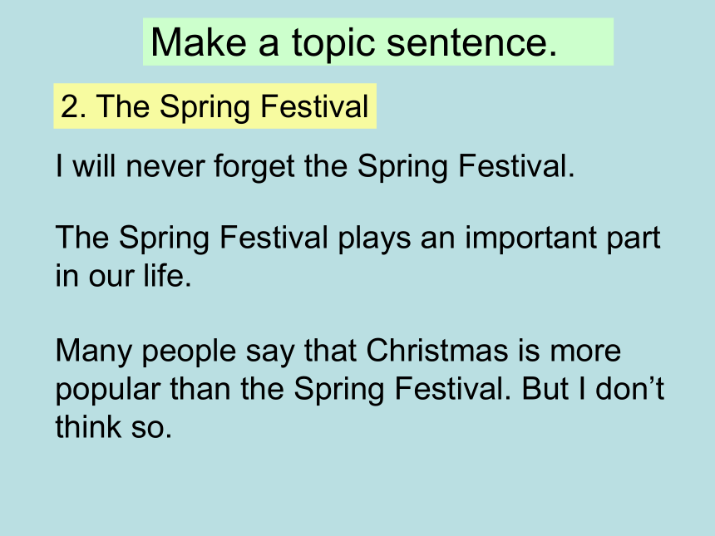Select the line beginning "Many people say that"

[338, 352]
